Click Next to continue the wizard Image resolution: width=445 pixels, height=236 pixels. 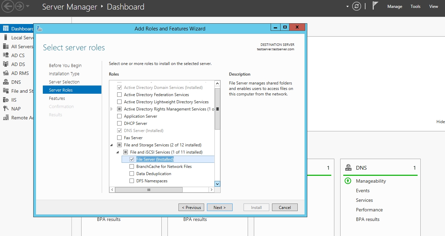point(220,207)
